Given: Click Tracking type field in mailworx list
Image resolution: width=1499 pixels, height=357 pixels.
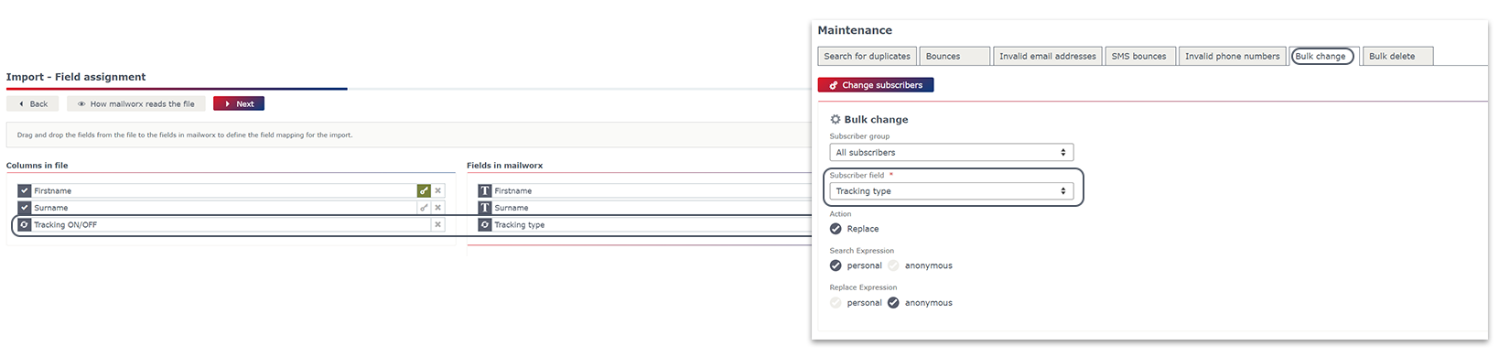Looking at the screenshot, I should (x=644, y=224).
